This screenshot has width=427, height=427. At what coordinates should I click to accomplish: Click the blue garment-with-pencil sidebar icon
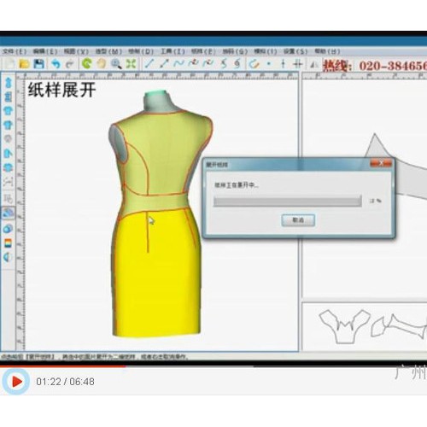coord(9,154)
